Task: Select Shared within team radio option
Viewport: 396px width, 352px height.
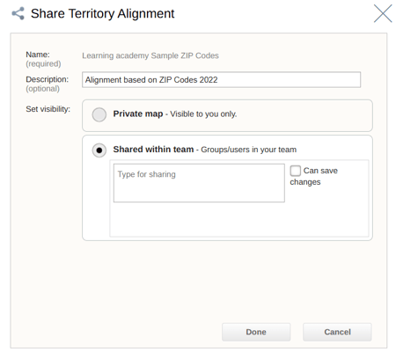Action: click(x=99, y=150)
